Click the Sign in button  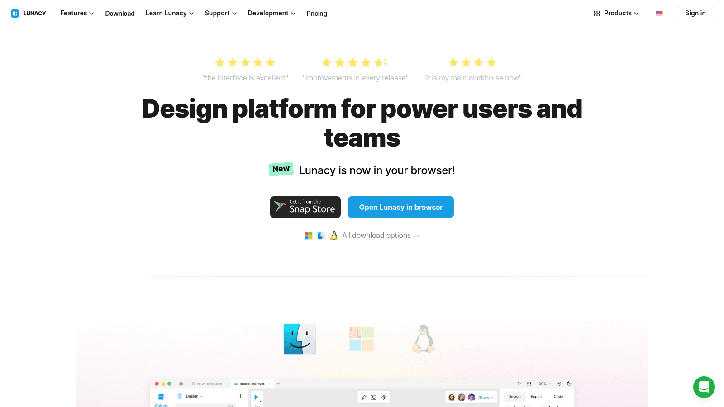tap(695, 13)
